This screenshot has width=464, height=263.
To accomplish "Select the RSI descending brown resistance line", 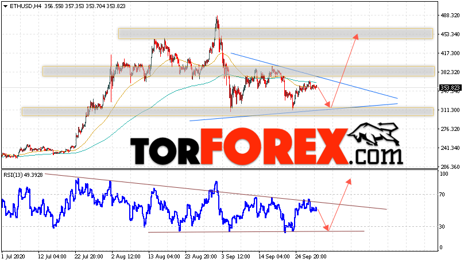I will [x=216, y=191].
